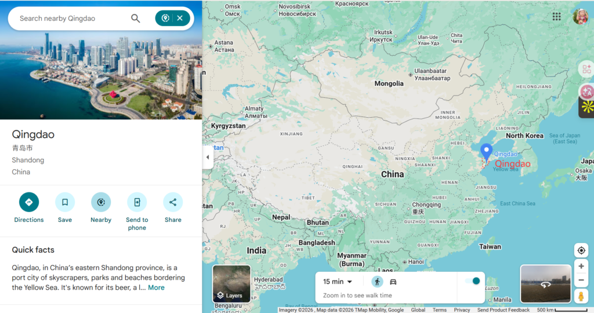Show your current location on map
The width and height of the screenshot is (594, 313).
(x=581, y=250)
